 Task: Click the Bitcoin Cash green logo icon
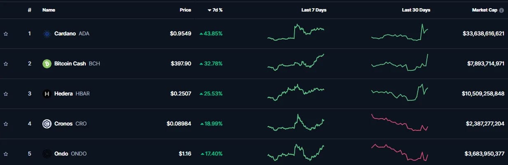pyautogui.click(x=47, y=64)
